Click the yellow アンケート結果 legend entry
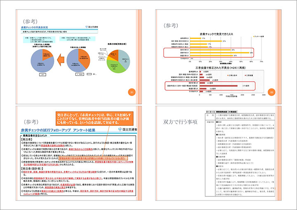This screenshot has width=297, height=210. click(258, 36)
